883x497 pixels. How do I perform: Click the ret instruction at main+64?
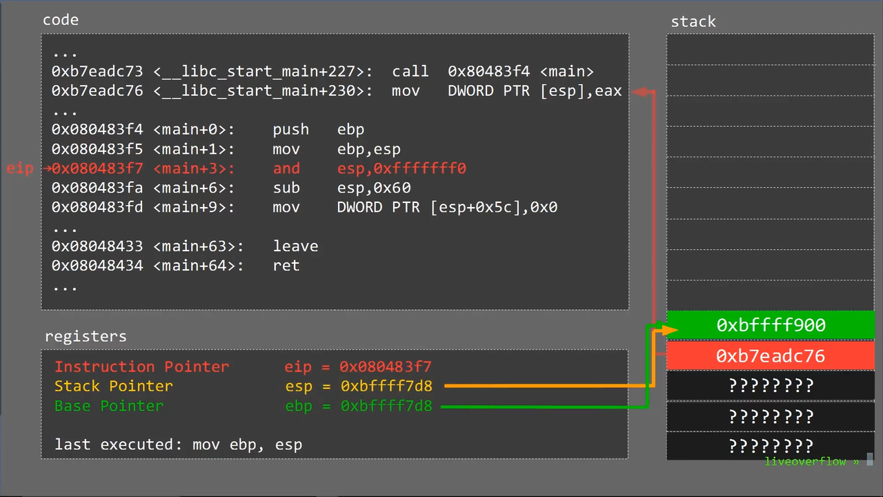(175, 266)
